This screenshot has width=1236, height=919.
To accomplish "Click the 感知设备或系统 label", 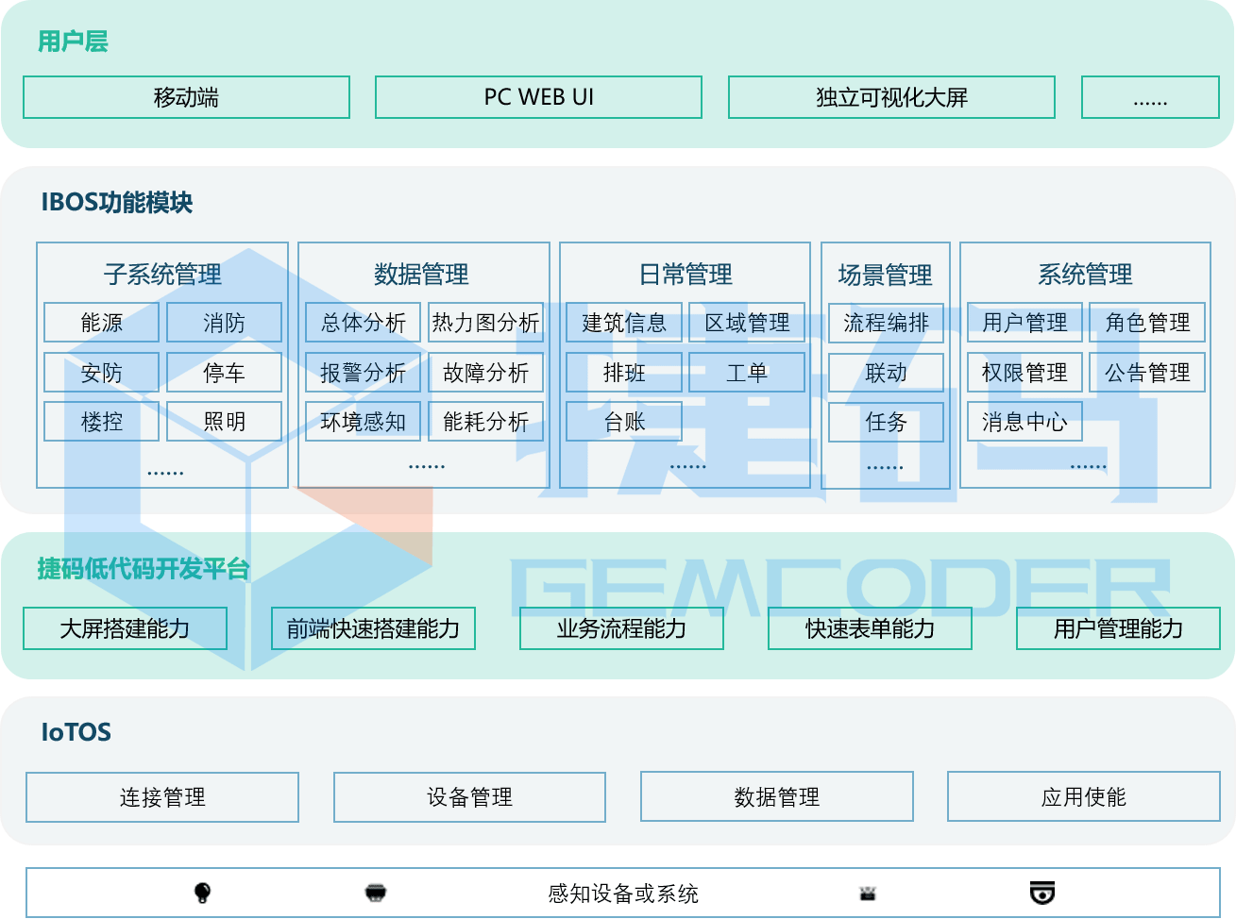I will click(x=623, y=894).
